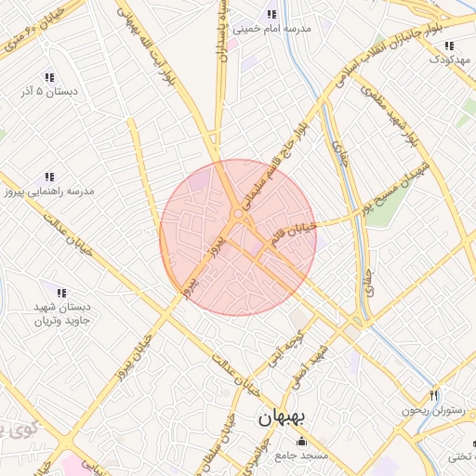Click the roundabout at the red circle's center
Viewport: 476px width, 476px height.
click(238, 214)
